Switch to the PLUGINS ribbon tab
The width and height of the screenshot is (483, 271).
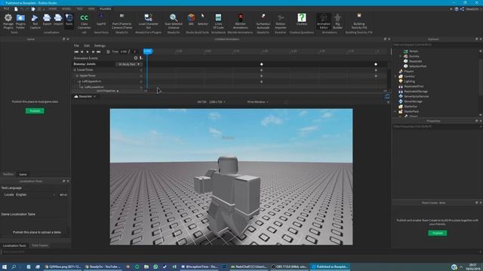(x=106, y=9)
